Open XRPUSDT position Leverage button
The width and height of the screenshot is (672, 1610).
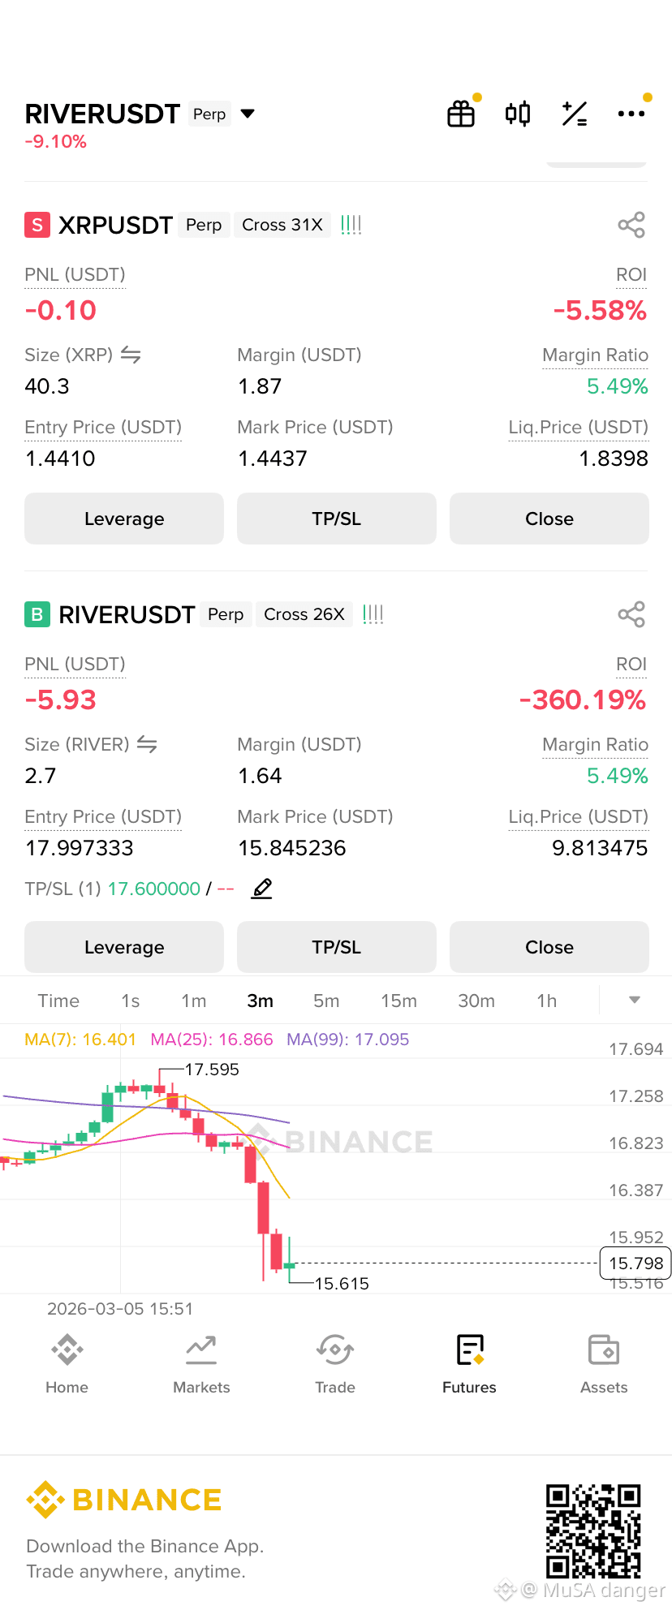tap(124, 519)
